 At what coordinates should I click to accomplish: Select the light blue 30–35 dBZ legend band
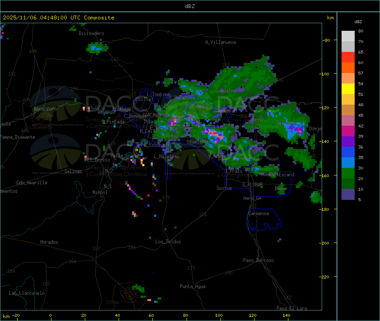click(x=348, y=163)
